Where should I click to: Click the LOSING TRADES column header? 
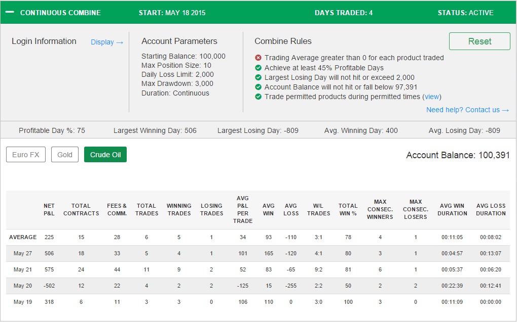tap(211, 209)
